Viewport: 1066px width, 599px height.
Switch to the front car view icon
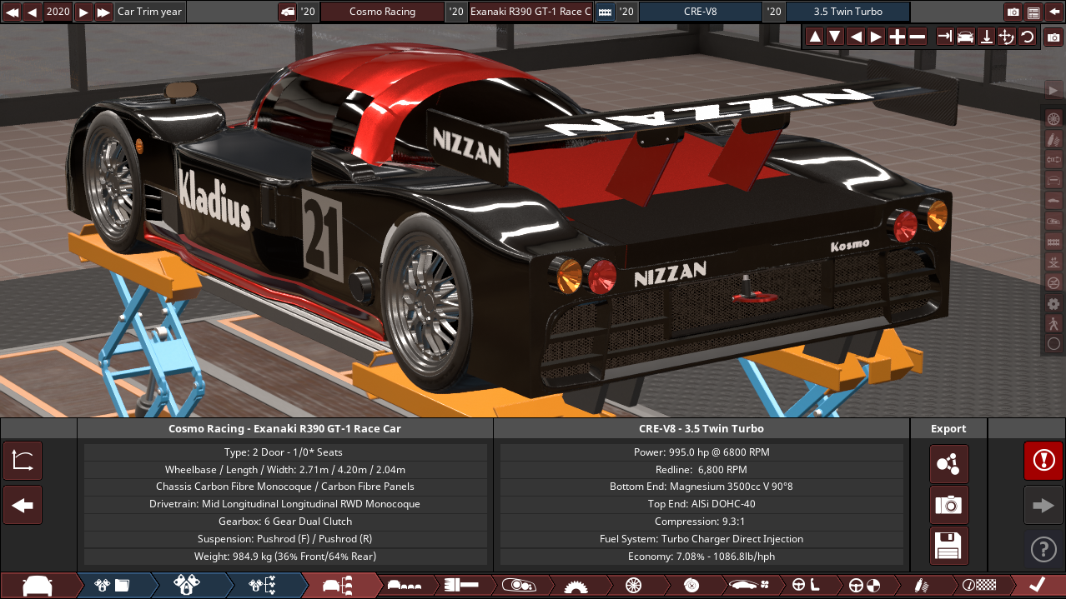point(966,37)
